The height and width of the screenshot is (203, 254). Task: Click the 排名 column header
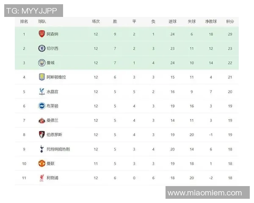[24, 21]
